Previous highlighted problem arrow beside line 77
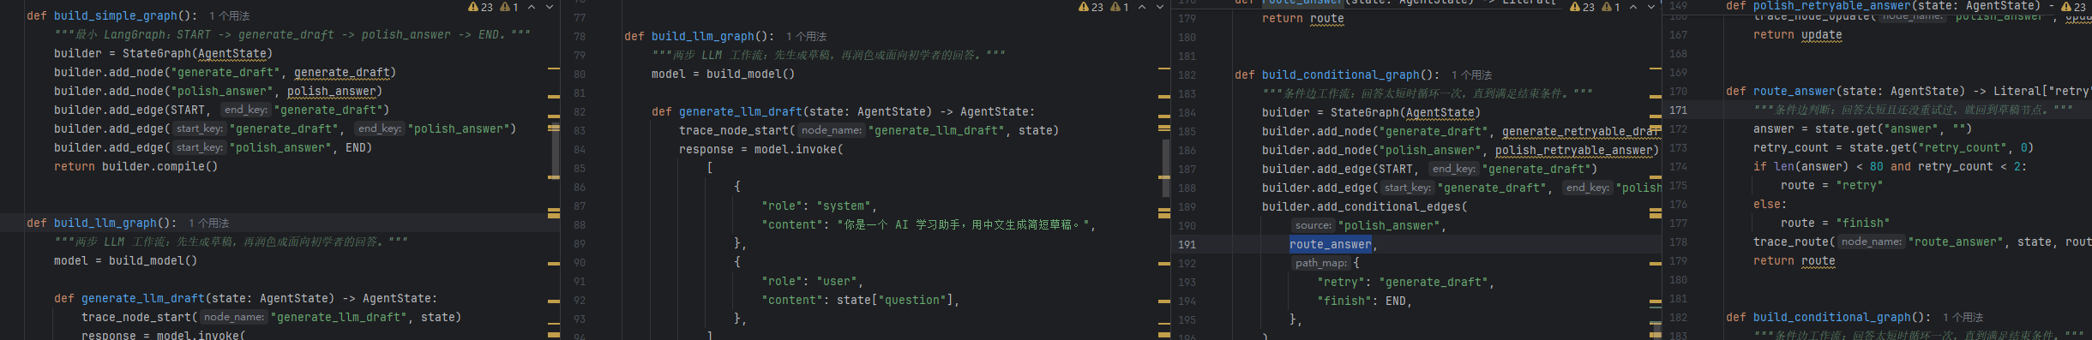Screen dimensions: 2092x340 coord(1142,7)
